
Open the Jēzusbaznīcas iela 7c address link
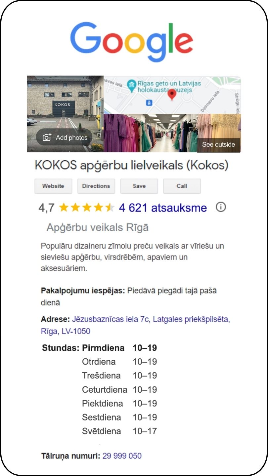point(135,325)
